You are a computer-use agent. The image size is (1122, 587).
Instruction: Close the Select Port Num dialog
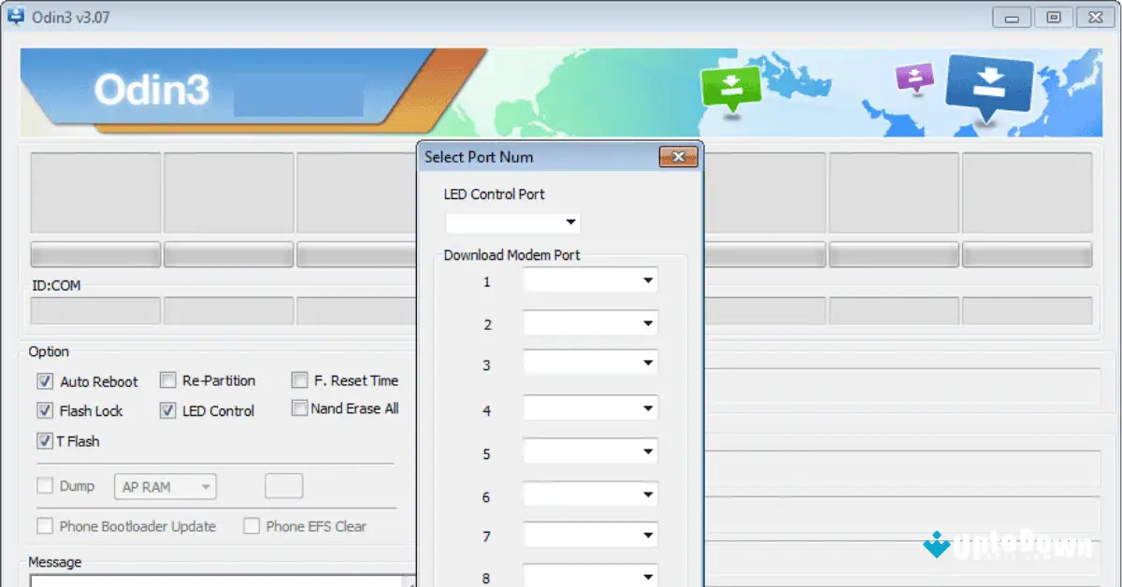click(x=678, y=157)
